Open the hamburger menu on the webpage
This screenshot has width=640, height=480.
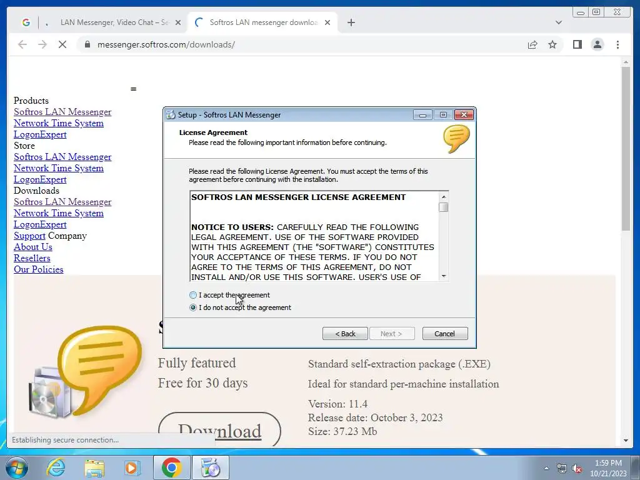point(134,89)
